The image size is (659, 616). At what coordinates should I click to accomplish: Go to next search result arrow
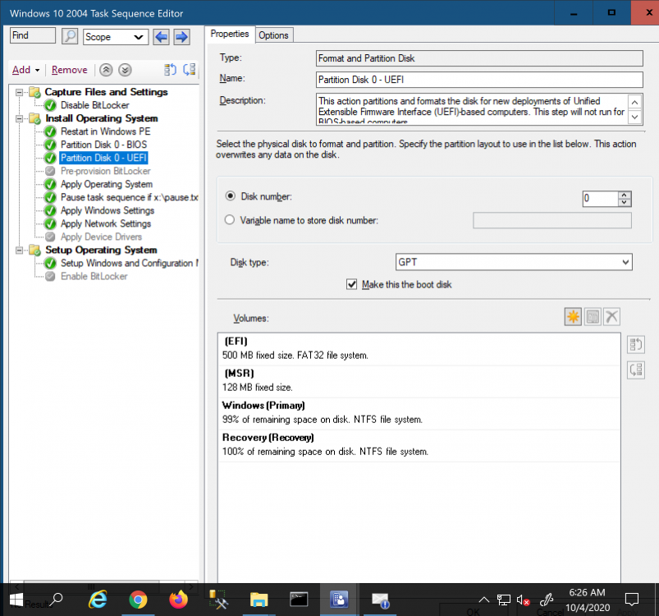[181, 36]
